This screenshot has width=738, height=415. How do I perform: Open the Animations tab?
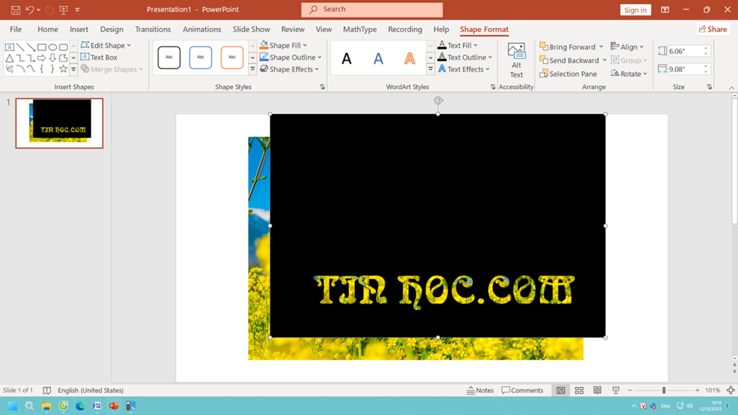(x=202, y=30)
